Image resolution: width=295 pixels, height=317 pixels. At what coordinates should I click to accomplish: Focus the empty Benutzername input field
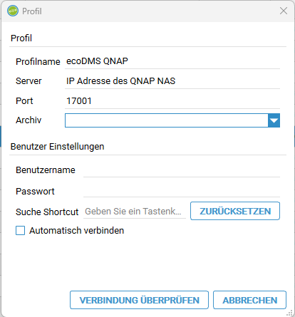pyautogui.click(x=182, y=170)
